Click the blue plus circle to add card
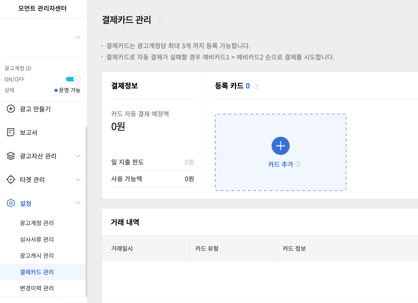This screenshot has width=418, height=303. (x=280, y=146)
